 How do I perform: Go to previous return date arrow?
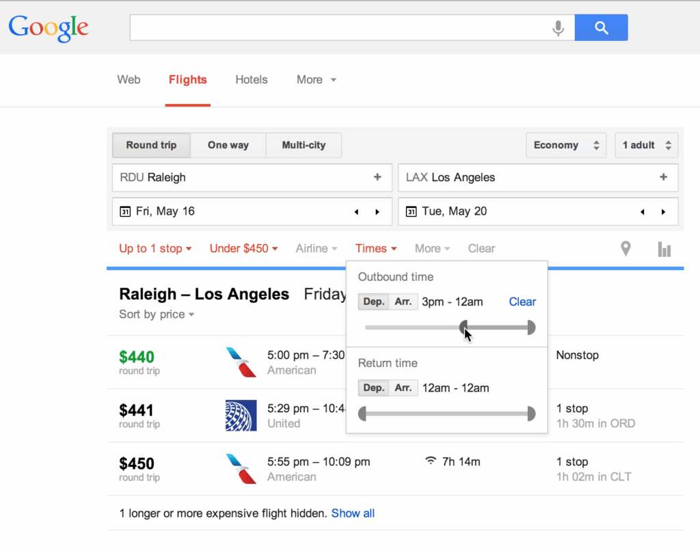click(x=643, y=212)
